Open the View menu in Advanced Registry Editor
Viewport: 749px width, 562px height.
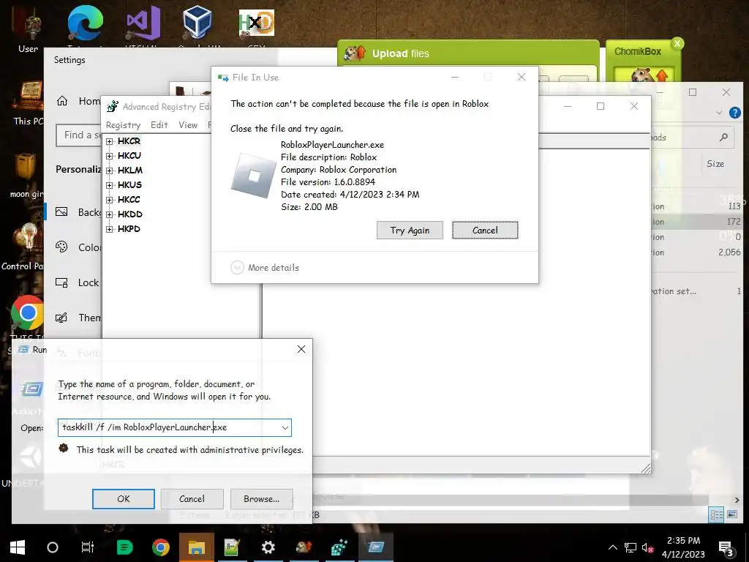click(x=188, y=124)
